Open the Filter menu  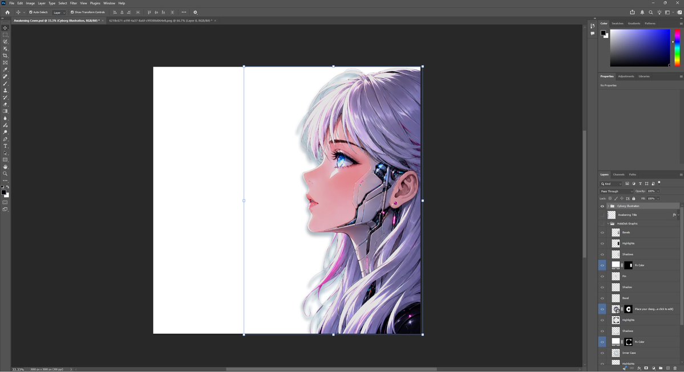click(x=73, y=3)
